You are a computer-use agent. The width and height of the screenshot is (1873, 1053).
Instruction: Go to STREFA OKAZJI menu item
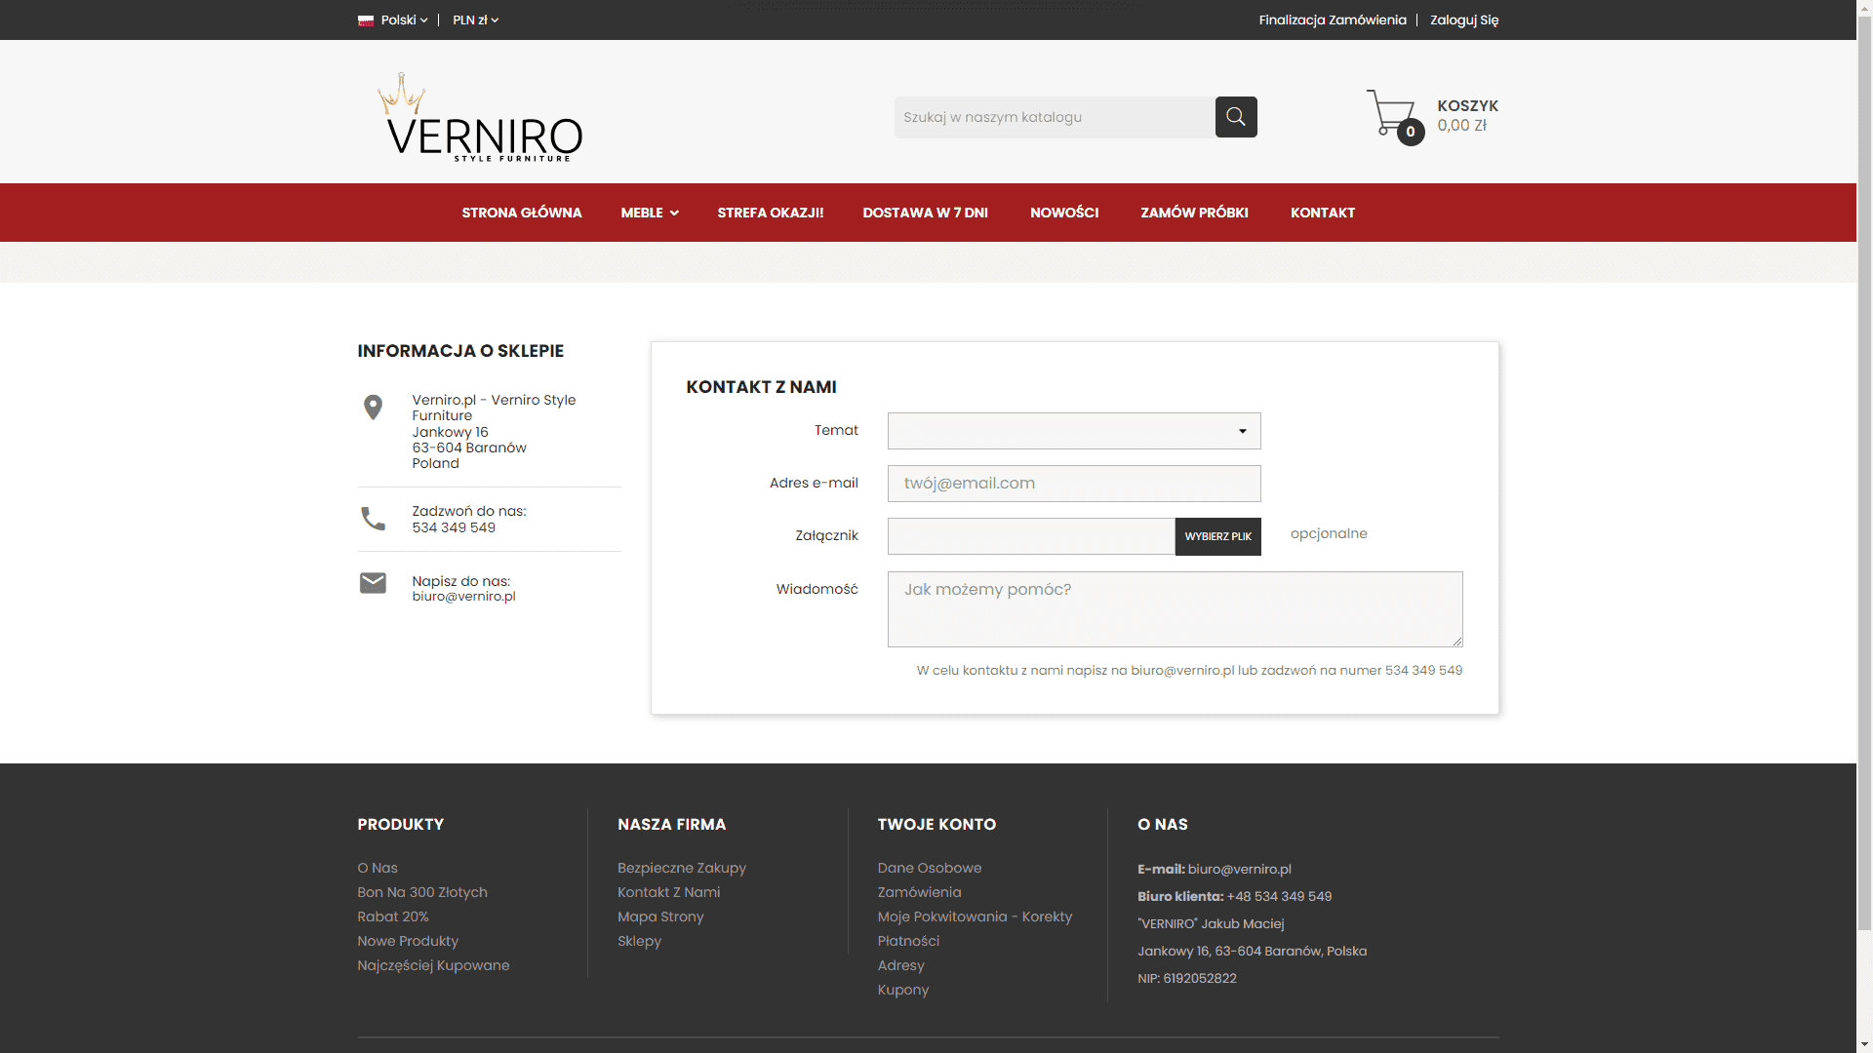[770, 213]
